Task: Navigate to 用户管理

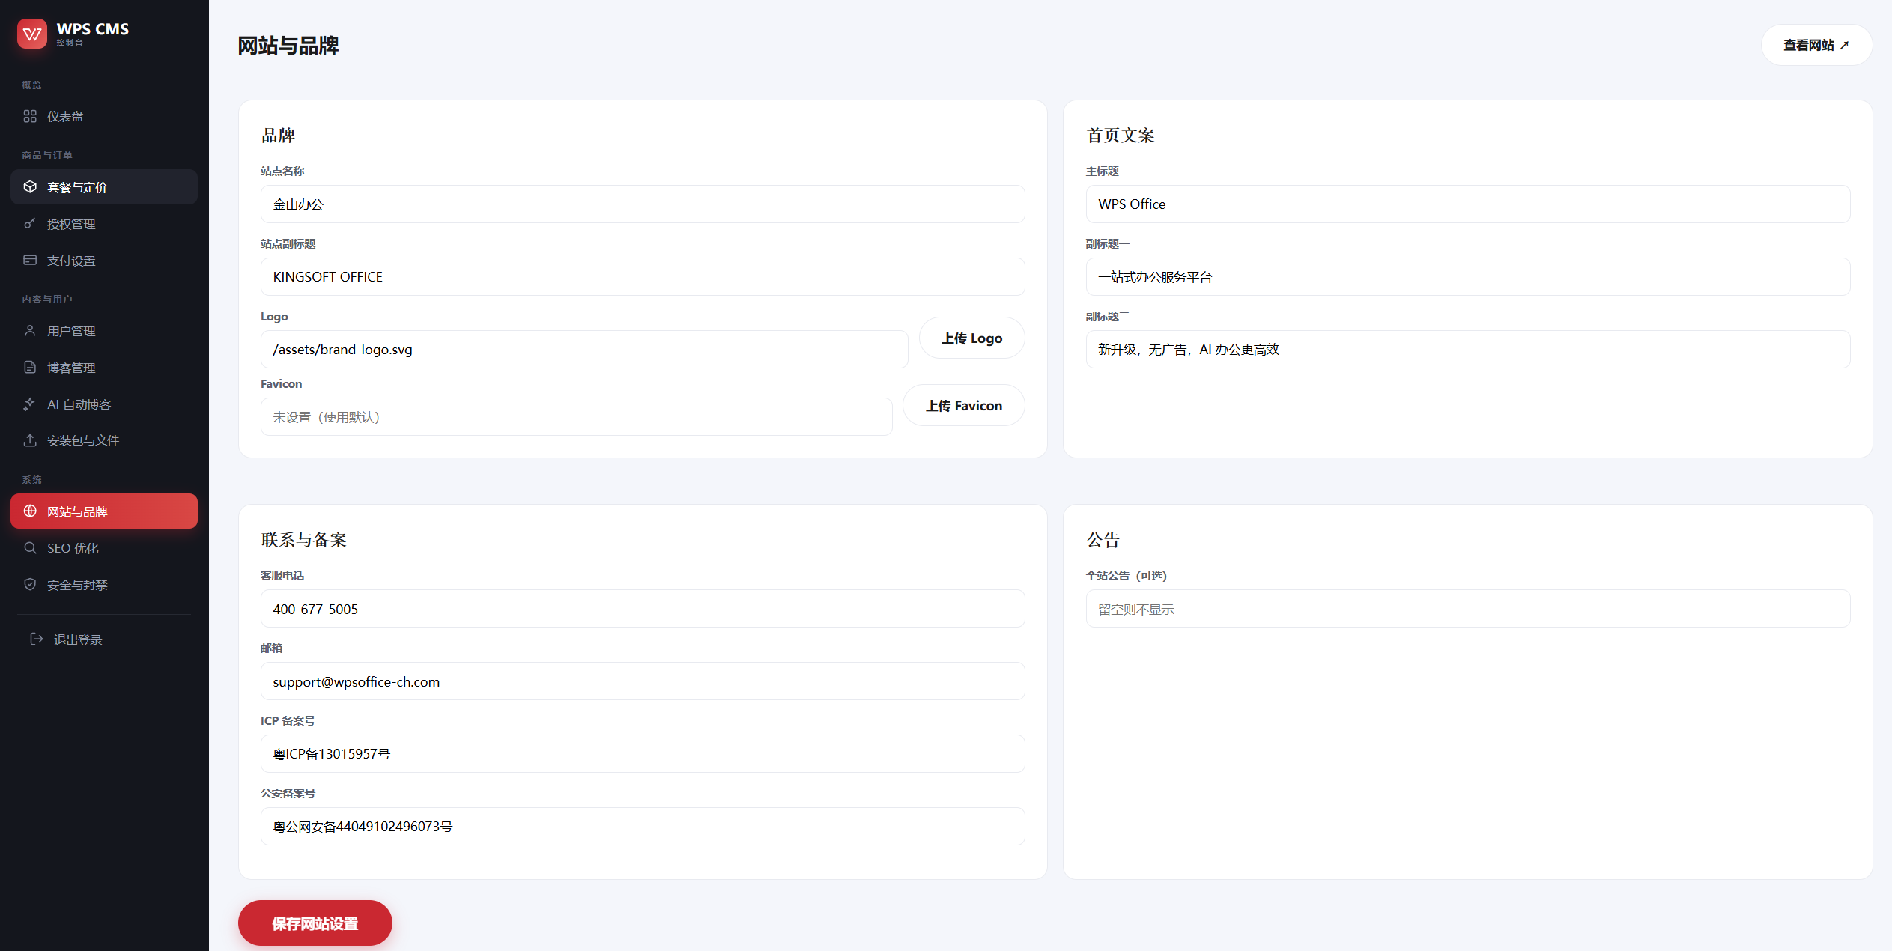Action: point(104,330)
